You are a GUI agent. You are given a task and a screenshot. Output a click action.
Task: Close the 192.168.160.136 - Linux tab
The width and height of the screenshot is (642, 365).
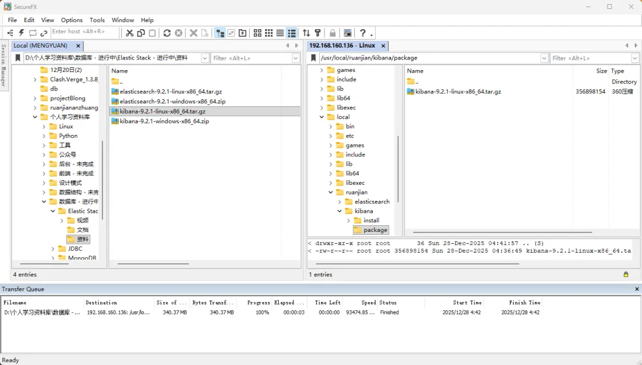click(383, 45)
